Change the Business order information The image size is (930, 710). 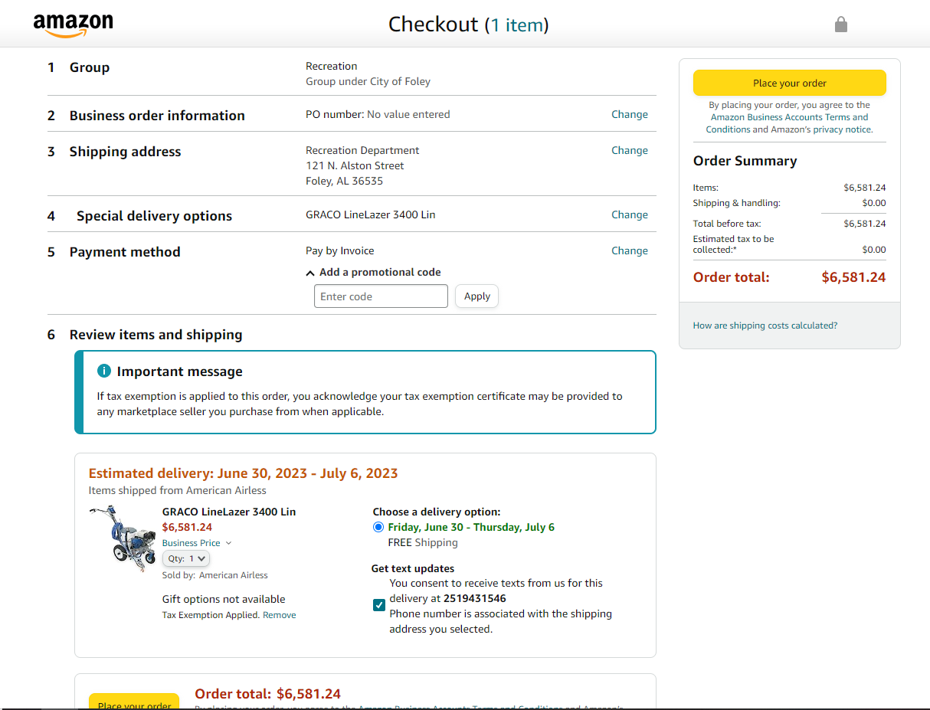629,115
